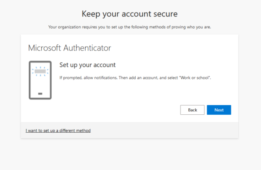Select the "Microsoft Authenticator" card title

point(70,48)
